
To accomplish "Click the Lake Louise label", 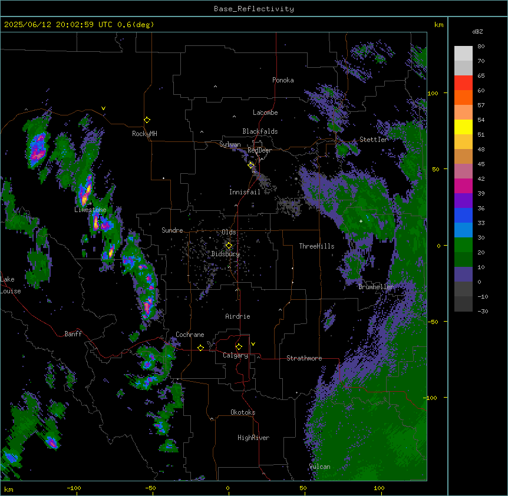I will pos(11,285).
